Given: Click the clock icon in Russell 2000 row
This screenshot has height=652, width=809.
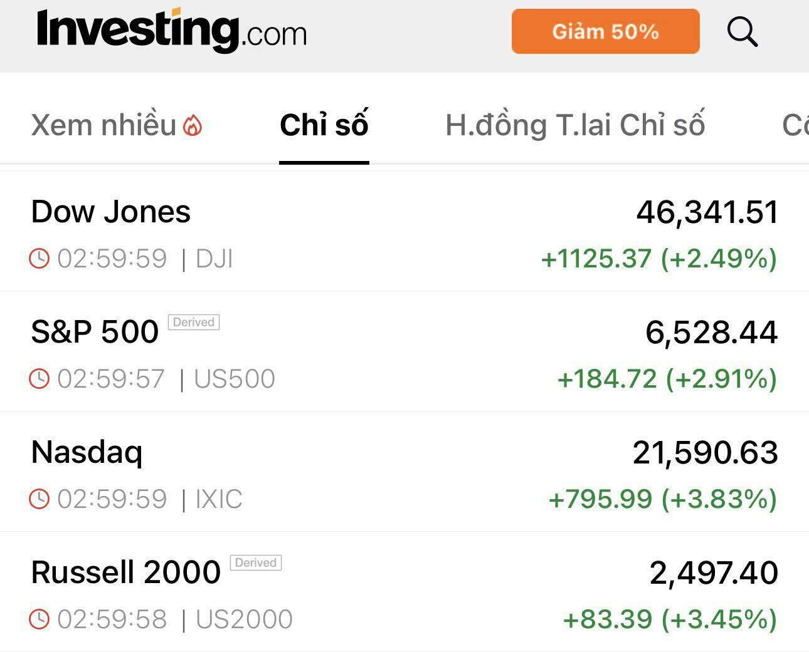Looking at the screenshot, I should pyautogui.click(x=39, y=619).
